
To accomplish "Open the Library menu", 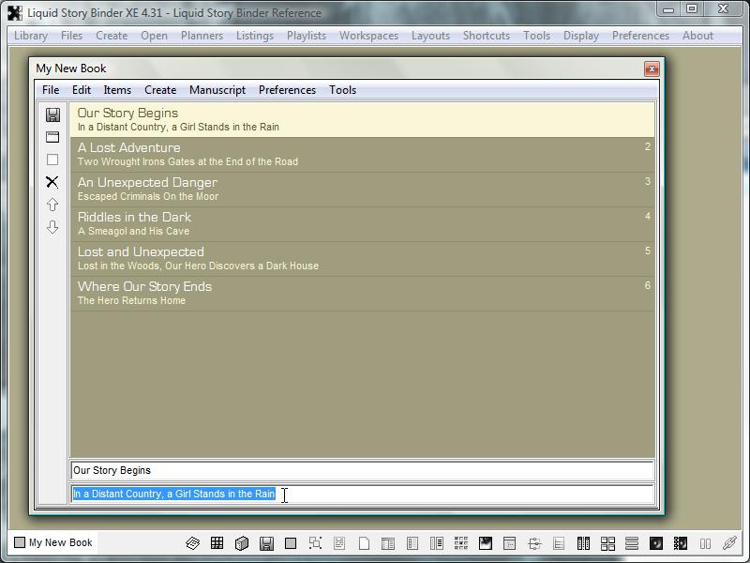I will (x=31, y=36).
